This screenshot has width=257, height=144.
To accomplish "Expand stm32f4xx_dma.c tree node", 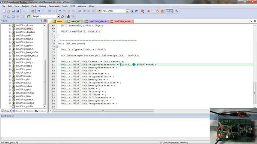I will coord(10,29).
